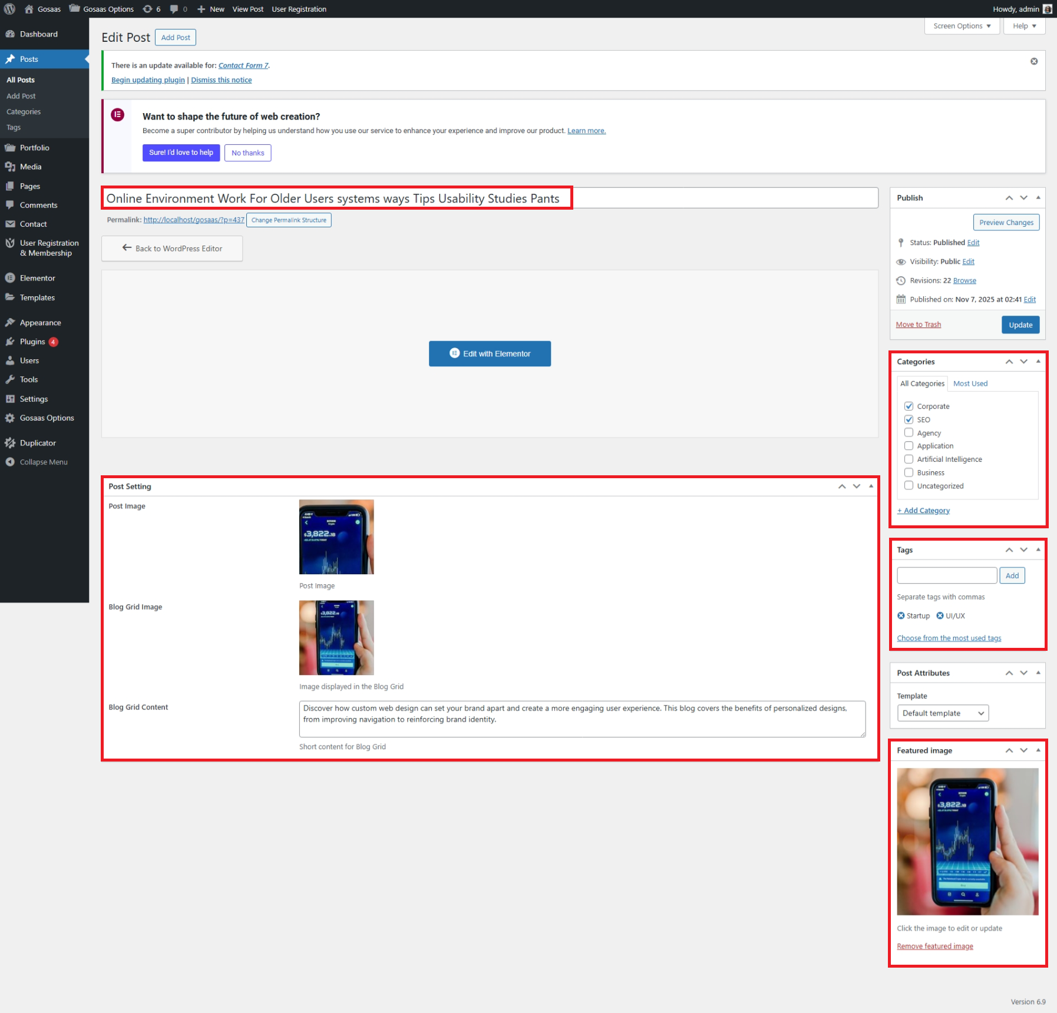1057x1013 pixels.
Task: Check the Agency category
Action: click(x=909, y=433)
